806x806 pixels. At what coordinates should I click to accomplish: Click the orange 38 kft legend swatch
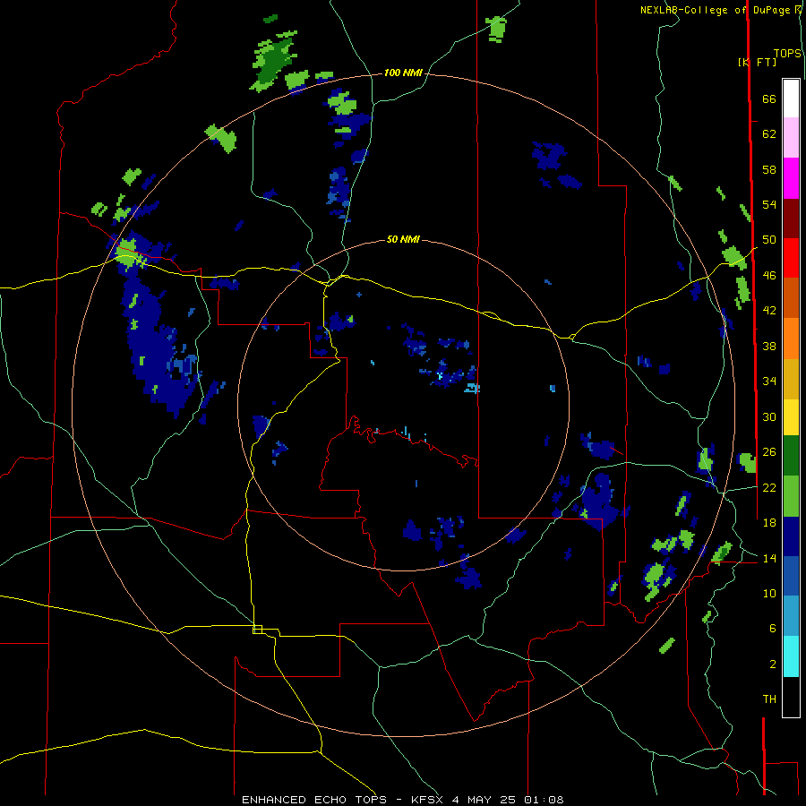[x=791, y=339]
